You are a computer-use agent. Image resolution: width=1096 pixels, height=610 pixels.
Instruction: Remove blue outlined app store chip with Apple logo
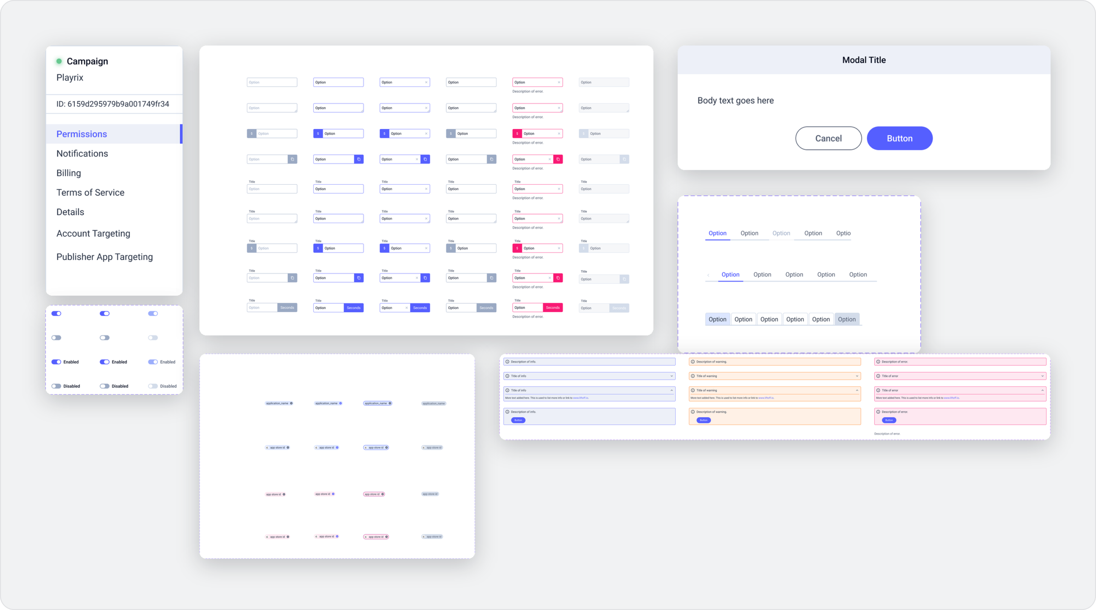coord(386,447)
